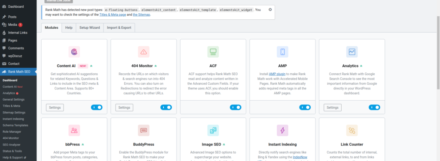This screenshot has width=440, height=161.
Task: Open Status & Tools in the submenu
Action: click(x=12, y=151)
